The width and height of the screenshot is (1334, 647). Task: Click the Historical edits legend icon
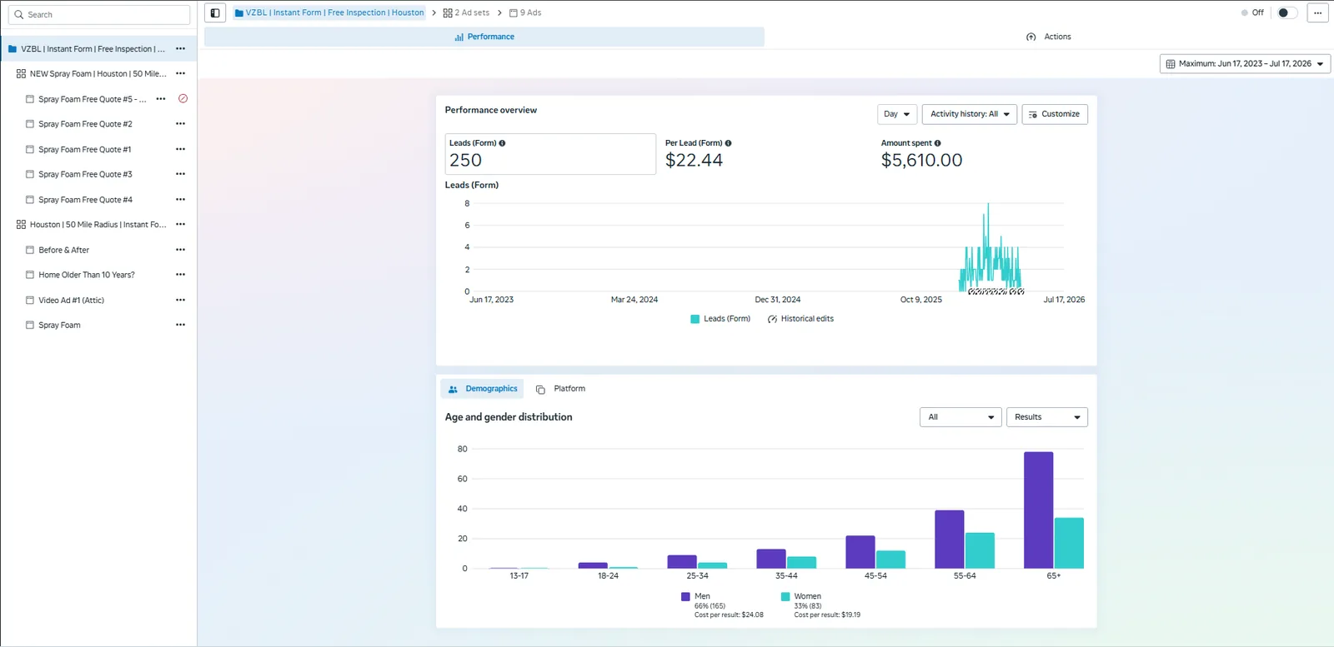[x=772, y=319]
